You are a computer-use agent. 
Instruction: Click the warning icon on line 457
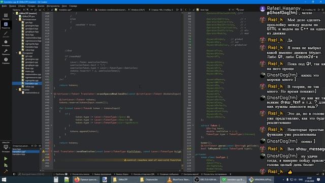[x=44, y=151]
